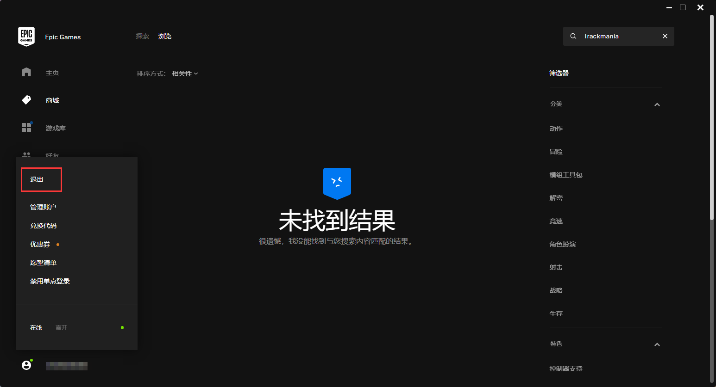
Task: Set presence status to 在线
Action: tap(36, 327)
